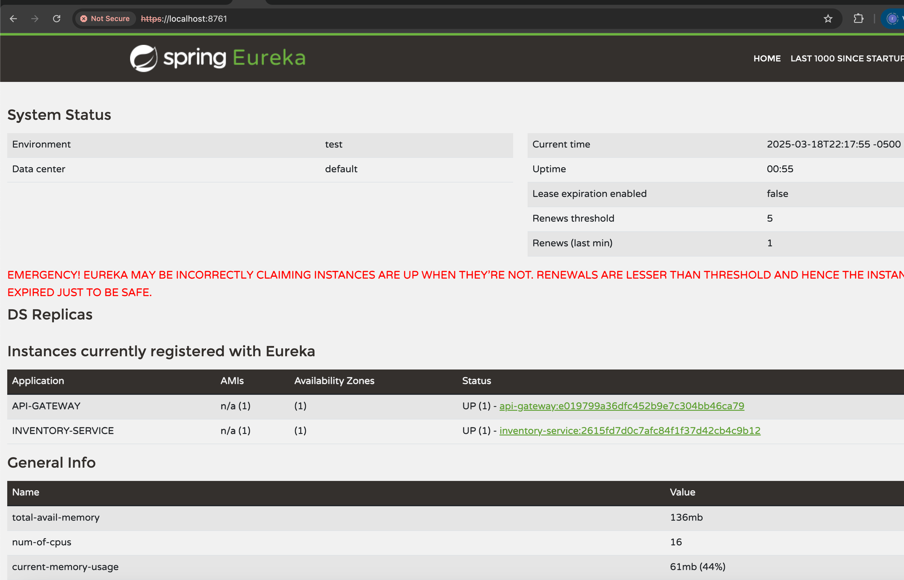This screenshot has width=904, height=580.
Task: Click the Application column header
Action: (38, 381)
